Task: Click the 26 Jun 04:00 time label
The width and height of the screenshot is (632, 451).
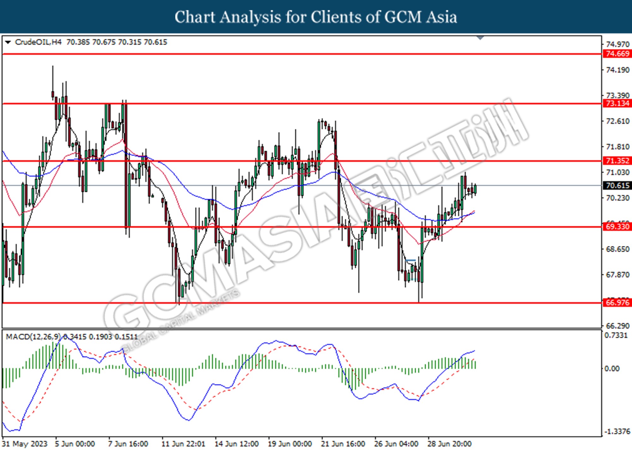Action: (396, 444)
